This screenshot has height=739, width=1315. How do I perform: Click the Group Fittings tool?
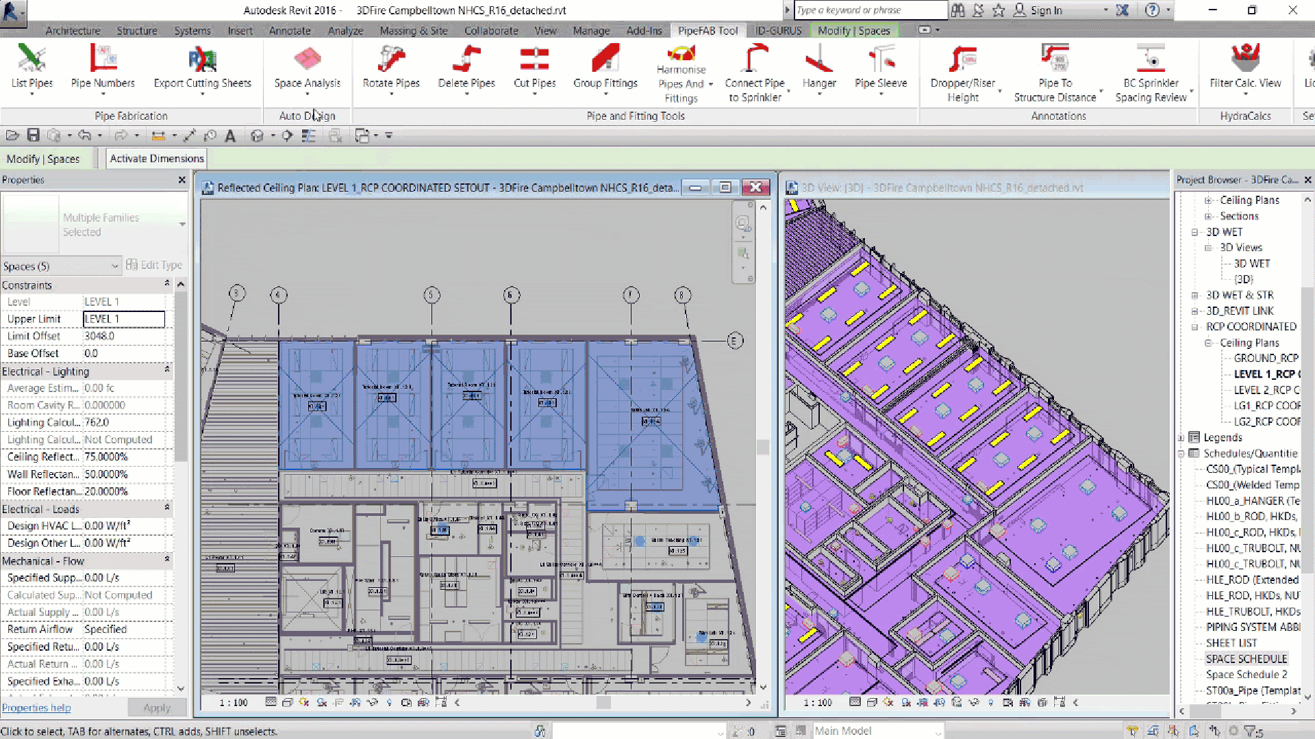[605, 67]
